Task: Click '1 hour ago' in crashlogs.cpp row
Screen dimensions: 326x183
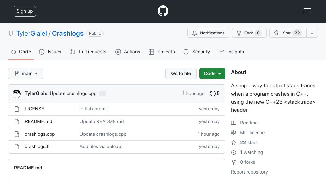Action: 209,134
